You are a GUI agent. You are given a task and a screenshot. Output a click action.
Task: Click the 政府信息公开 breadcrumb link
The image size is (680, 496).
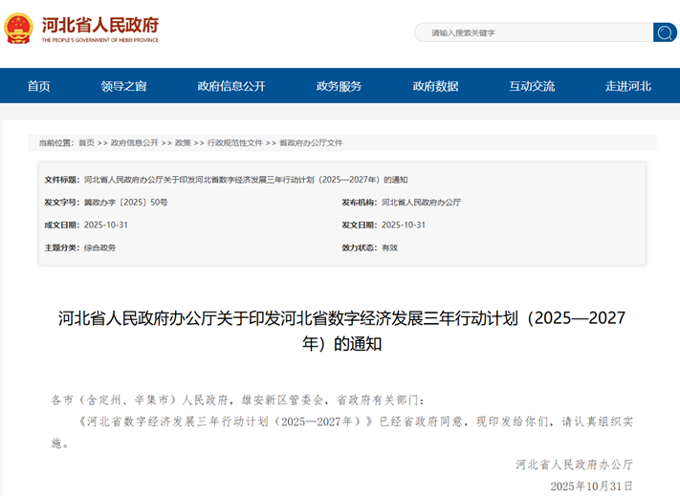pos(134,142)
